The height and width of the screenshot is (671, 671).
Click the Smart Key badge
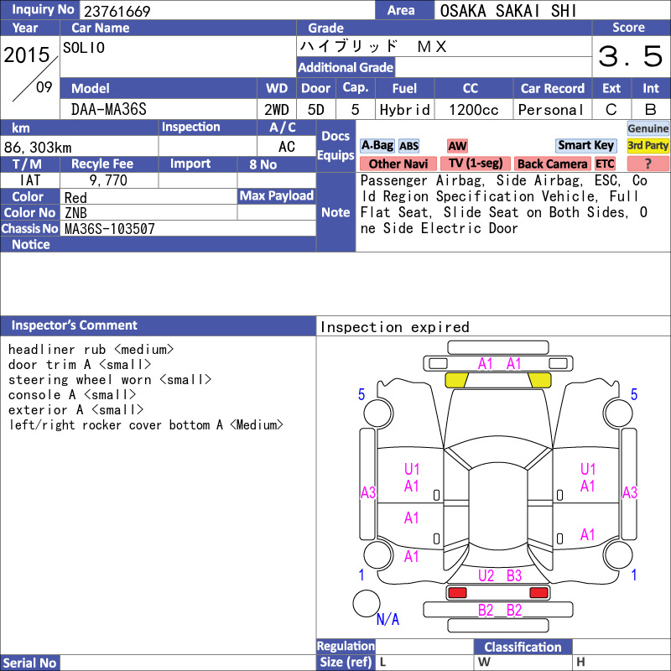(585, 145)
